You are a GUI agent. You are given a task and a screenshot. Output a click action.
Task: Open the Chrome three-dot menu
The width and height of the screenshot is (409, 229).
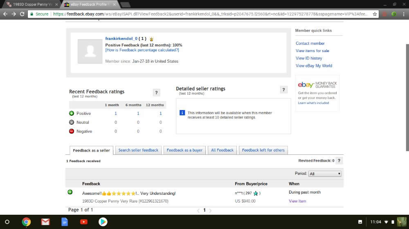pyautogui.click(x=404, y=14)
